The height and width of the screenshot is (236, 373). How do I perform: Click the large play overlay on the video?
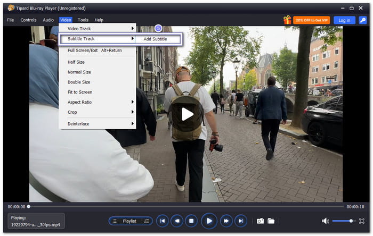[187, 114]
